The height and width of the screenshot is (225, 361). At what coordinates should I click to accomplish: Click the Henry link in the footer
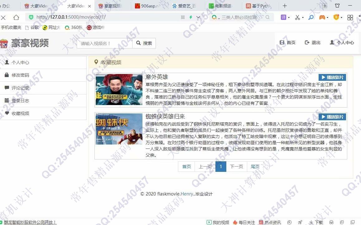tap(187, 194)
